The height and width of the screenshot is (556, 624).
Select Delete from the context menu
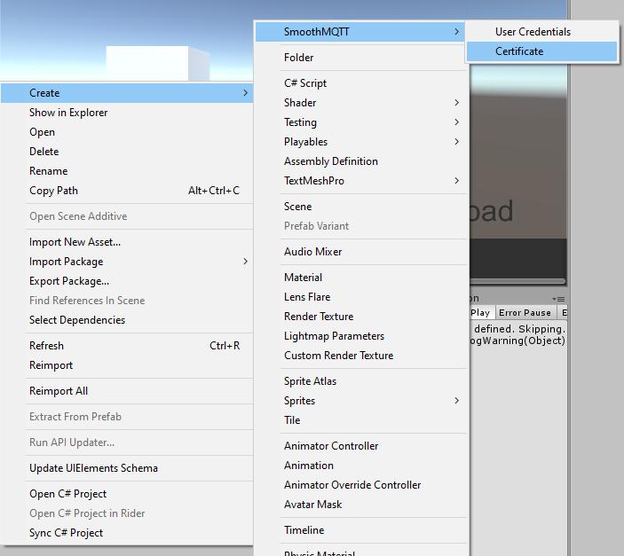tap(127, 152)
